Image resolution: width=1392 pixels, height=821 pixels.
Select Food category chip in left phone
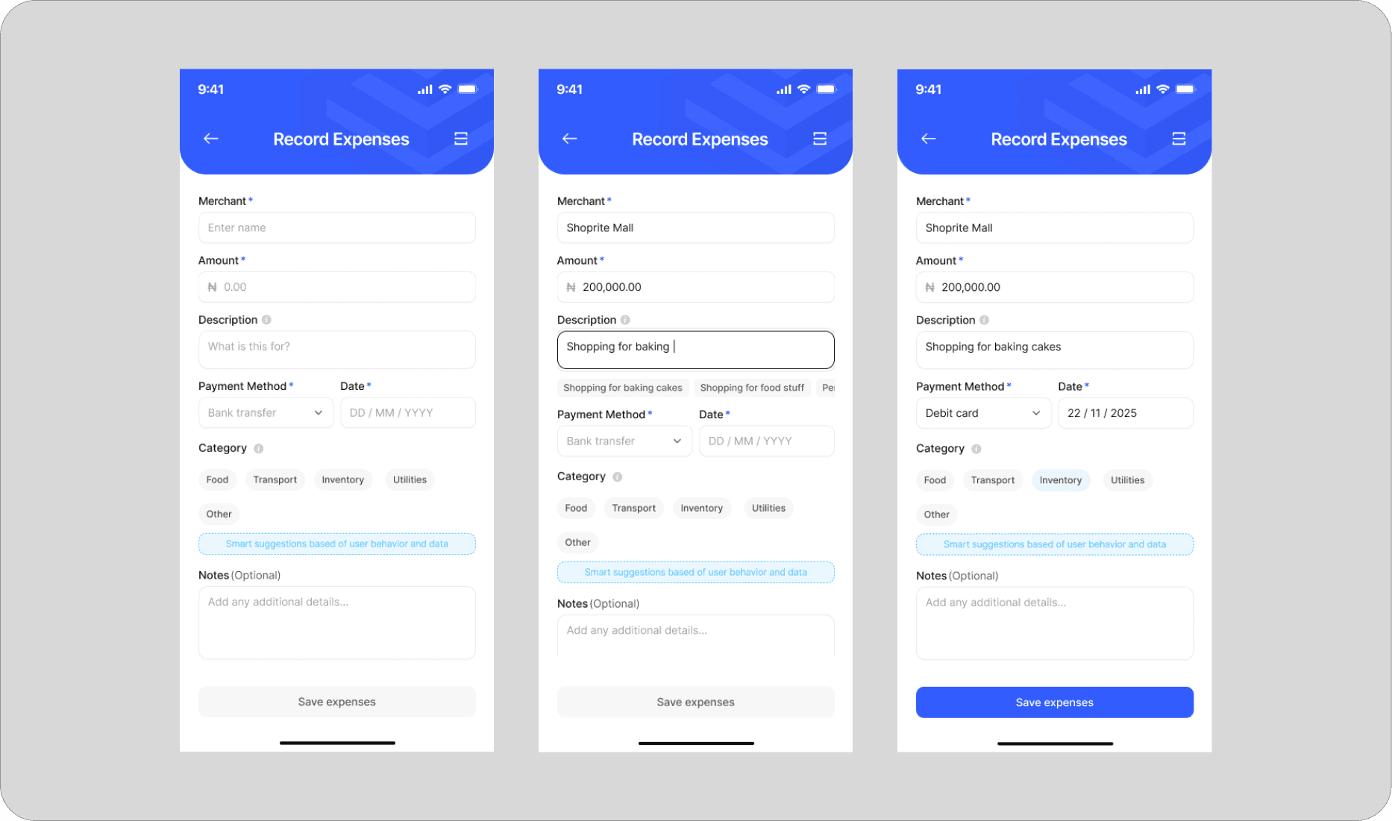(x=217, y=480)
